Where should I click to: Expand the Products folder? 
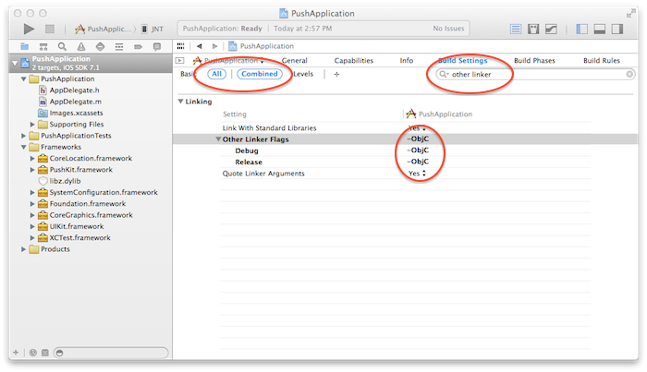coord(23,249)
